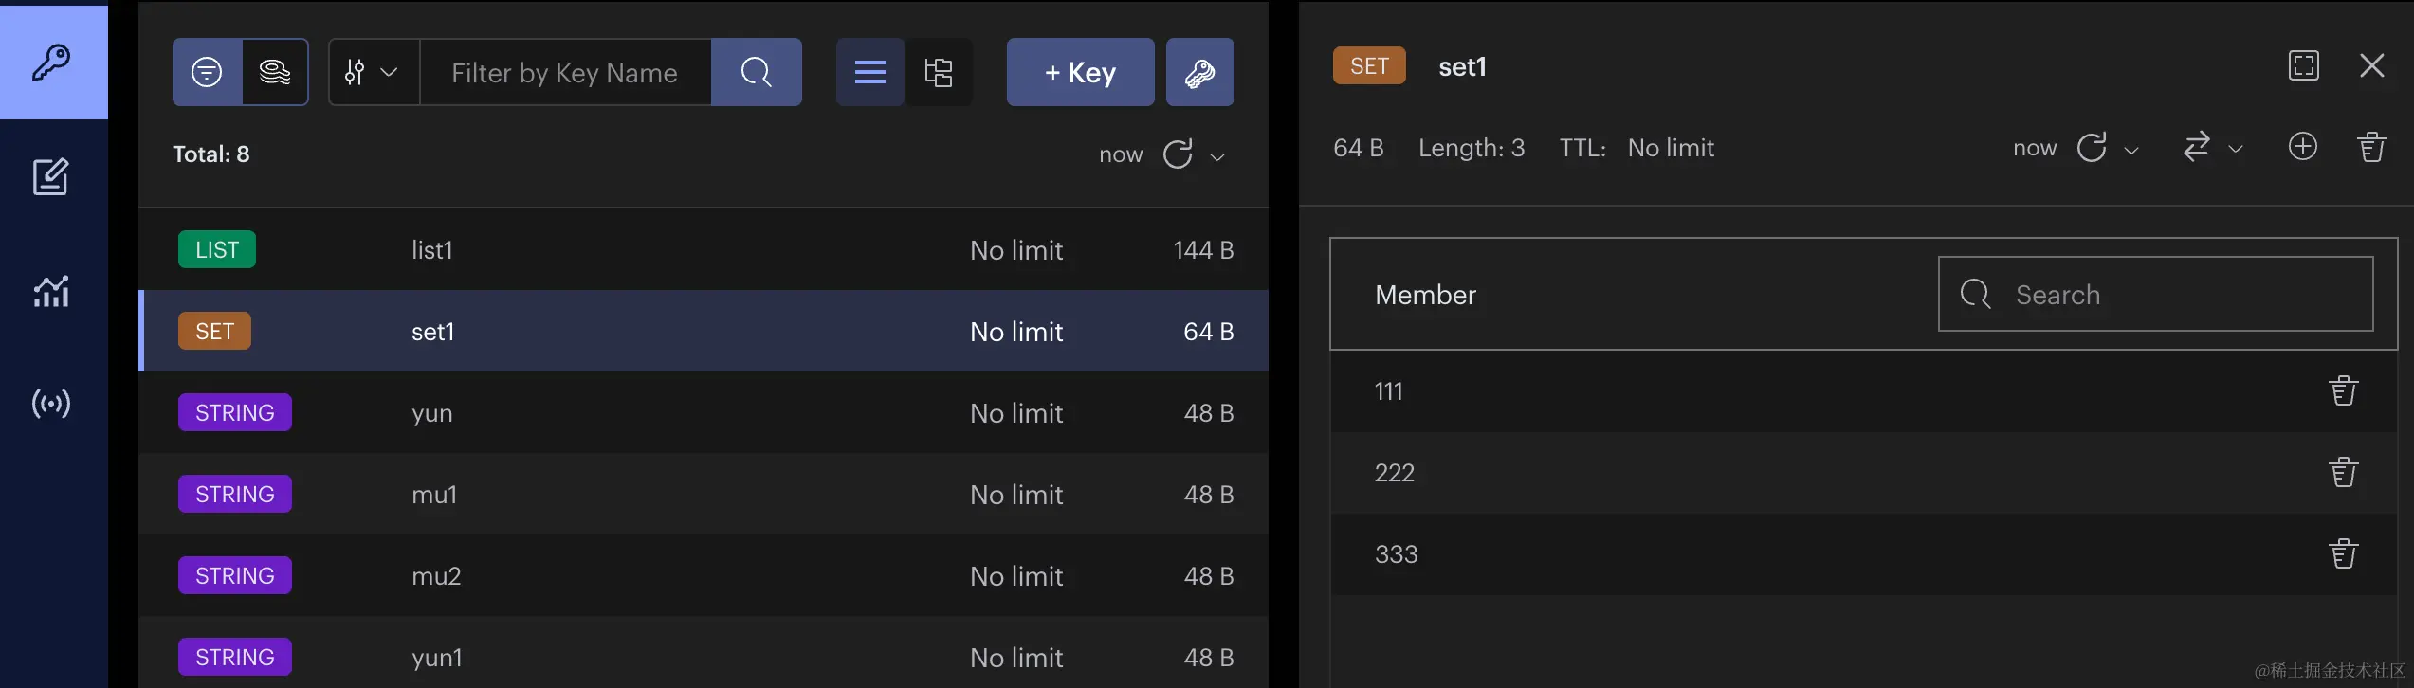Delete member 222 using its trash icon
Screen dimensions: 2414x688
tap(2343, 472)
